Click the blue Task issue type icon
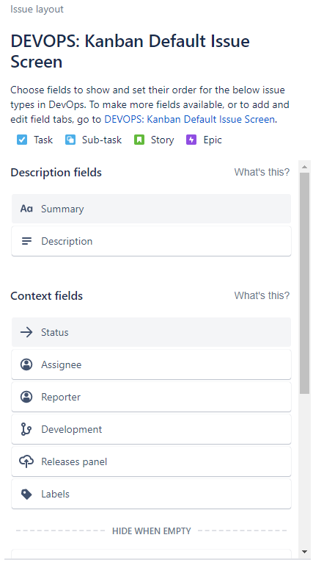Image resolution: width=324 pixels, height=568 pixels. [x=22, y=140]
